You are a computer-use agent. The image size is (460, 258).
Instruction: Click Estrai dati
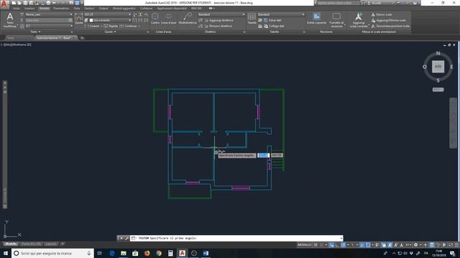pos(272,20)
